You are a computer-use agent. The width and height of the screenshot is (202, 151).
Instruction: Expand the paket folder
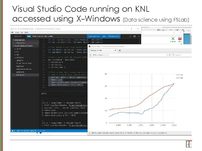pos(15,49)
